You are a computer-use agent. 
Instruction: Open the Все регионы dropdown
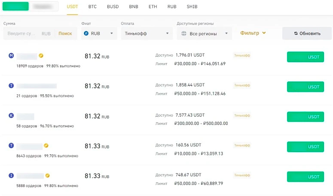[x=204, y=33]
